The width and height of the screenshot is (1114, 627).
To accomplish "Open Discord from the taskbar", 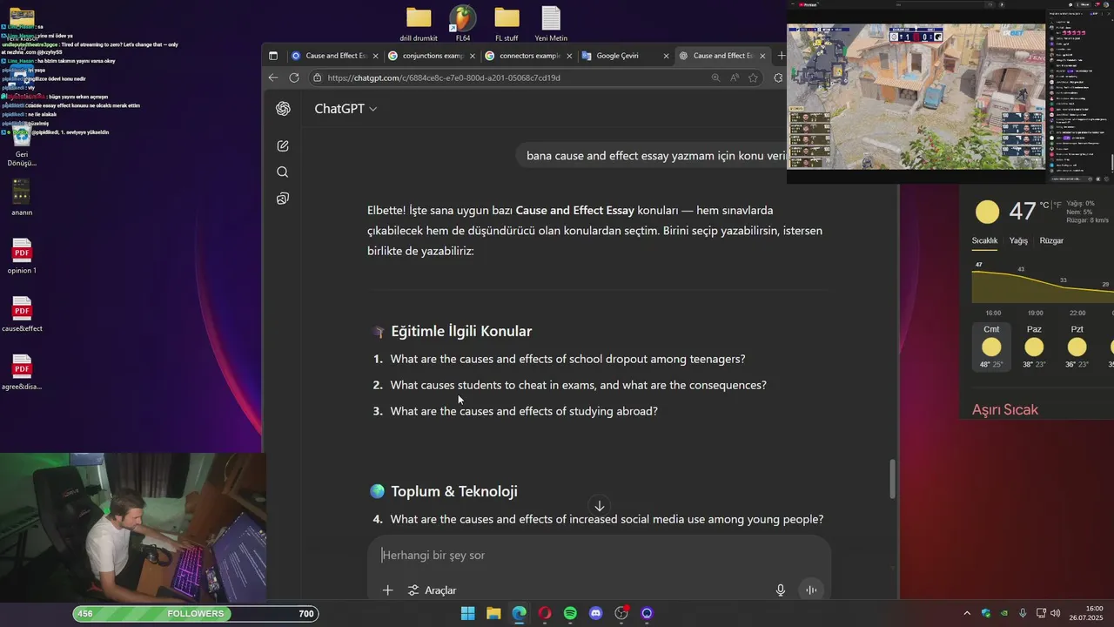I will coord(595,613).
